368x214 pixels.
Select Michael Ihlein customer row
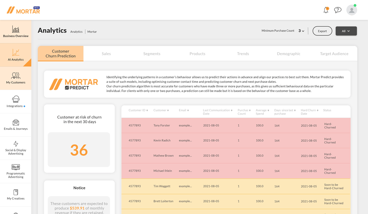(x=236, y=171)
